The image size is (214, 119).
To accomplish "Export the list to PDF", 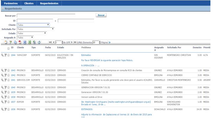I will tap(20, 42).
